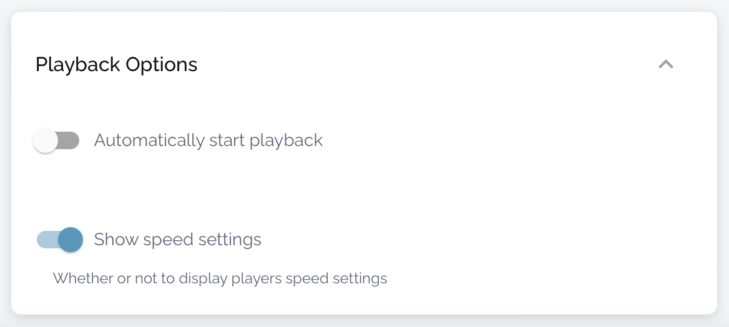Click "players speed settings" in the helper text

click(x=315, y=278)
